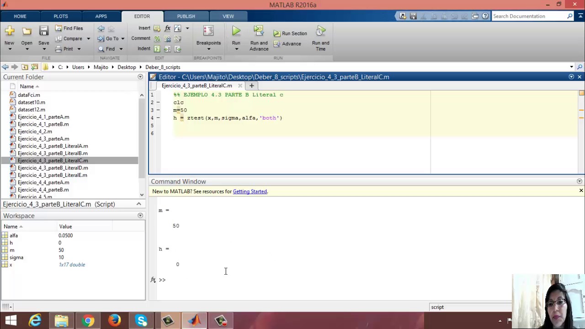The height and width of the screenshot is (329, 585).
Task: Click the MATLAB icon in the taskbar
Action: pos(194,321)
